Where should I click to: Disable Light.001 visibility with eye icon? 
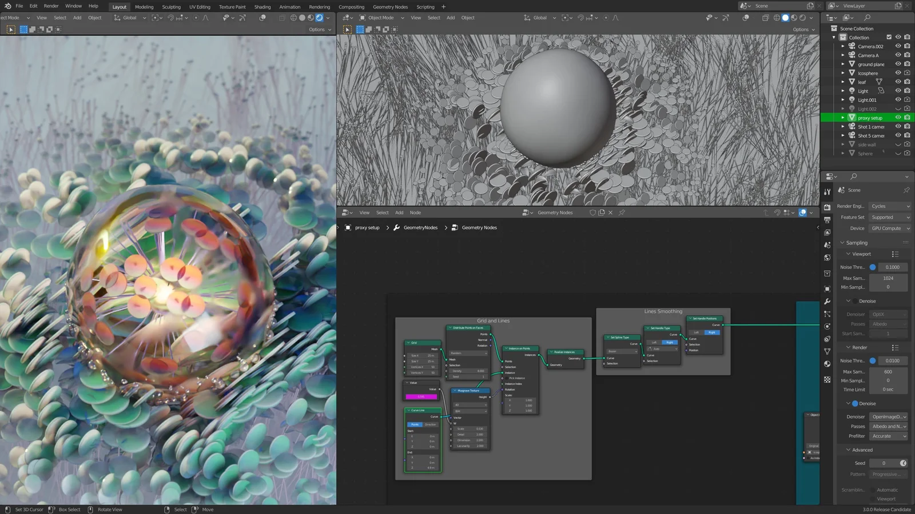[x=898, y=99]
